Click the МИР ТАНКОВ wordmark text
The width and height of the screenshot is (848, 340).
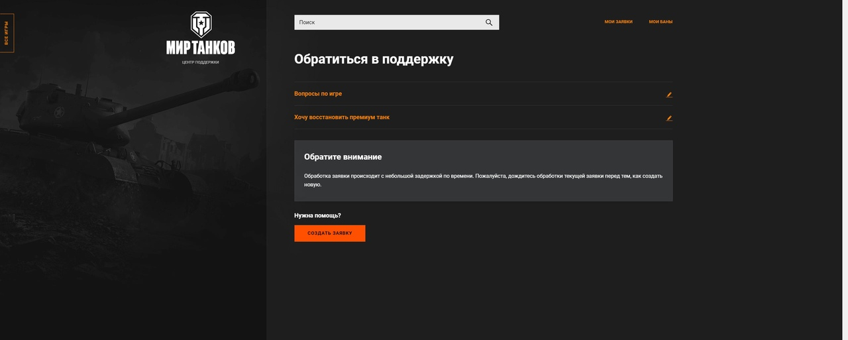[x=200, y=48]
